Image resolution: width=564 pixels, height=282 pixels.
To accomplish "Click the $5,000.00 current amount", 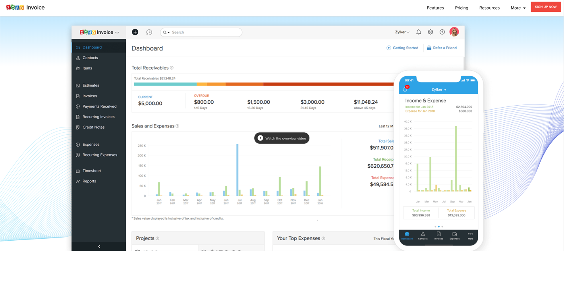I will pos(150,104).
